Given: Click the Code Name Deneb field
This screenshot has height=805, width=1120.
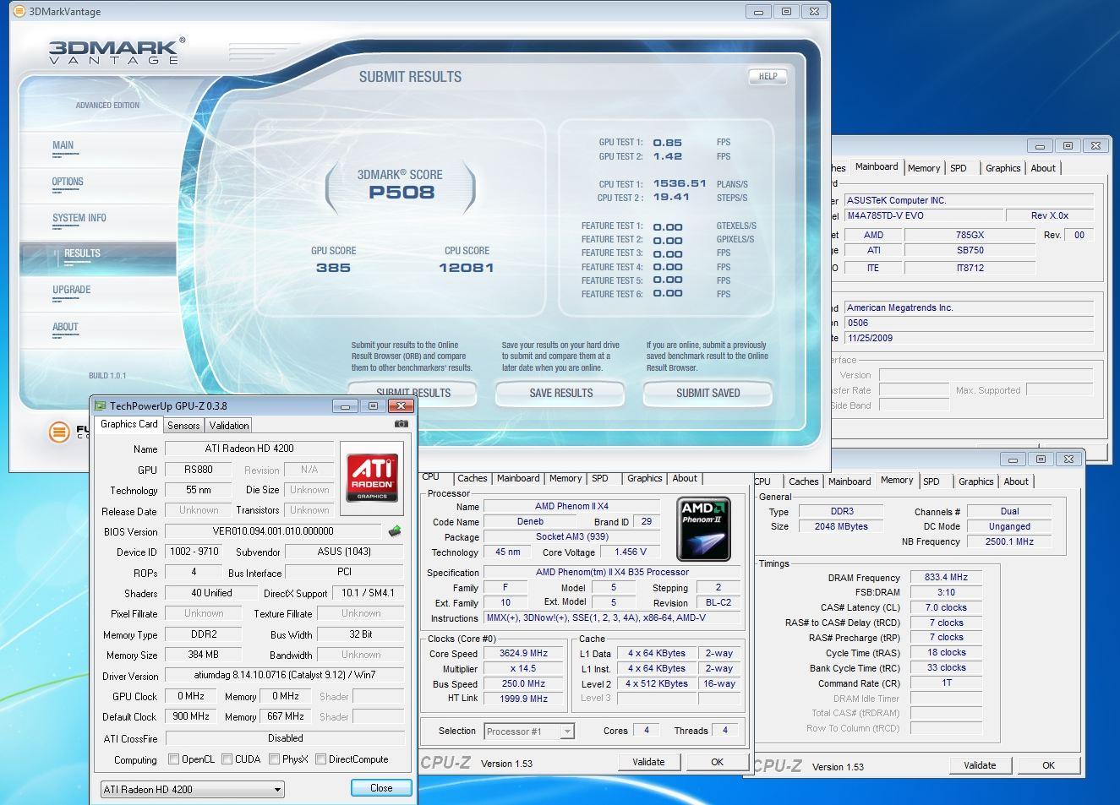Looking at the screenshot, I should [x=530, y=521].
